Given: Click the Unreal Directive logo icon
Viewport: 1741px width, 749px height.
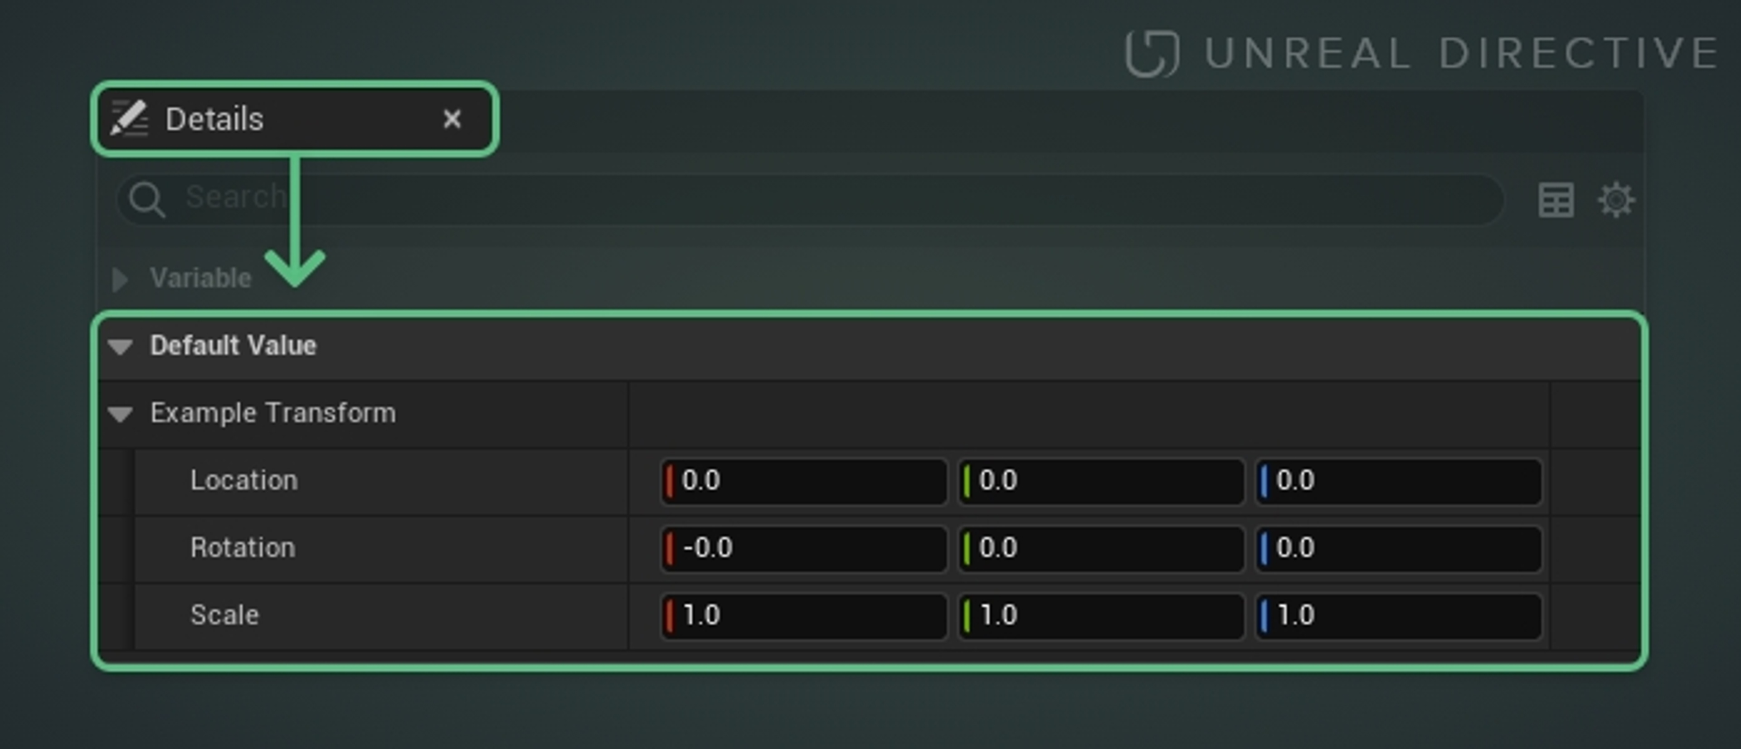Looking at the screenshot, I should click(x=1153, y=53).
